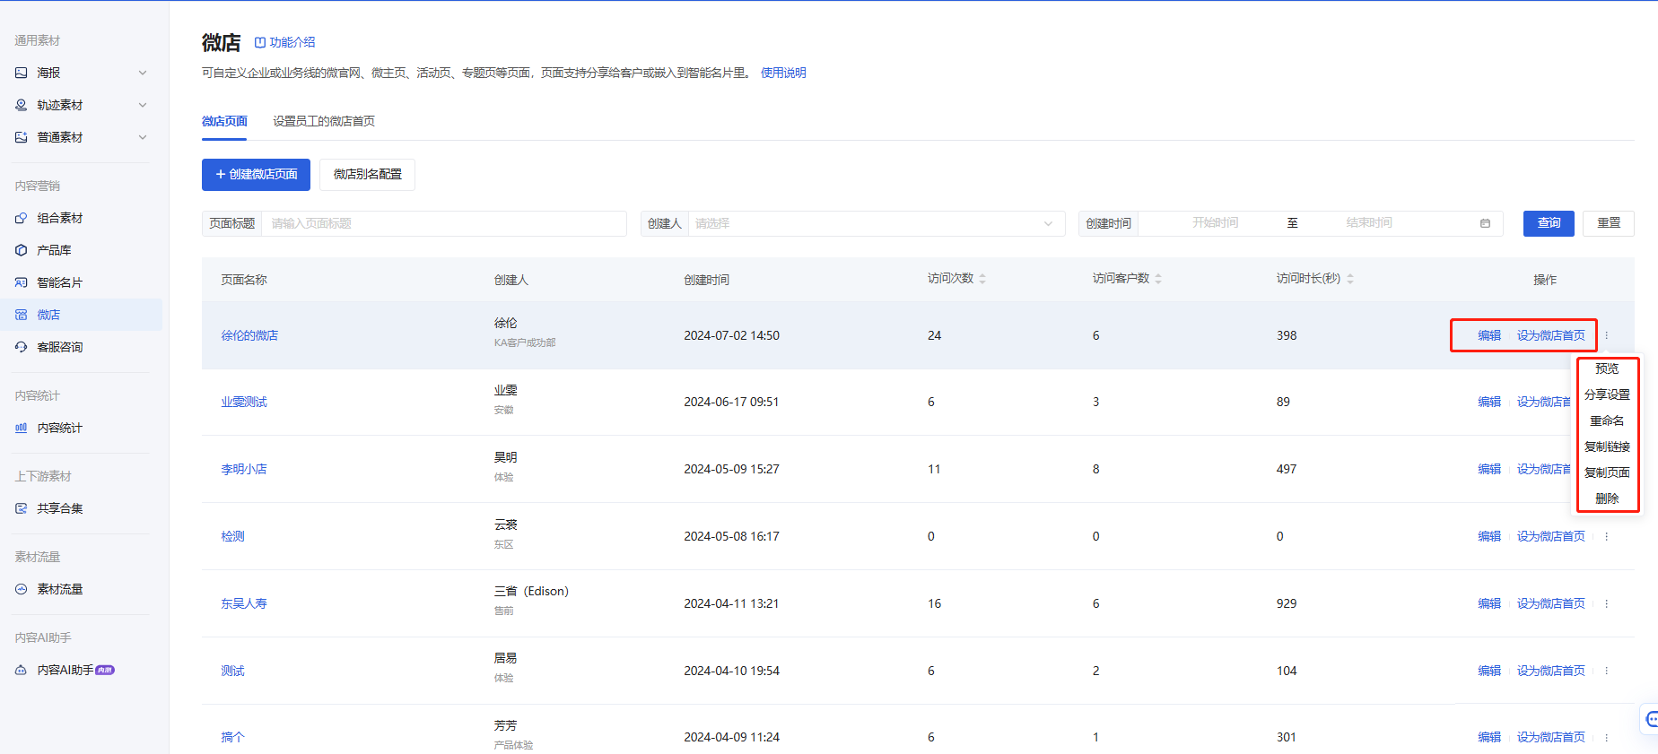
Task: Open more-options dots for the 2024-04-10 测试 row
Action: click(1607, 671)
